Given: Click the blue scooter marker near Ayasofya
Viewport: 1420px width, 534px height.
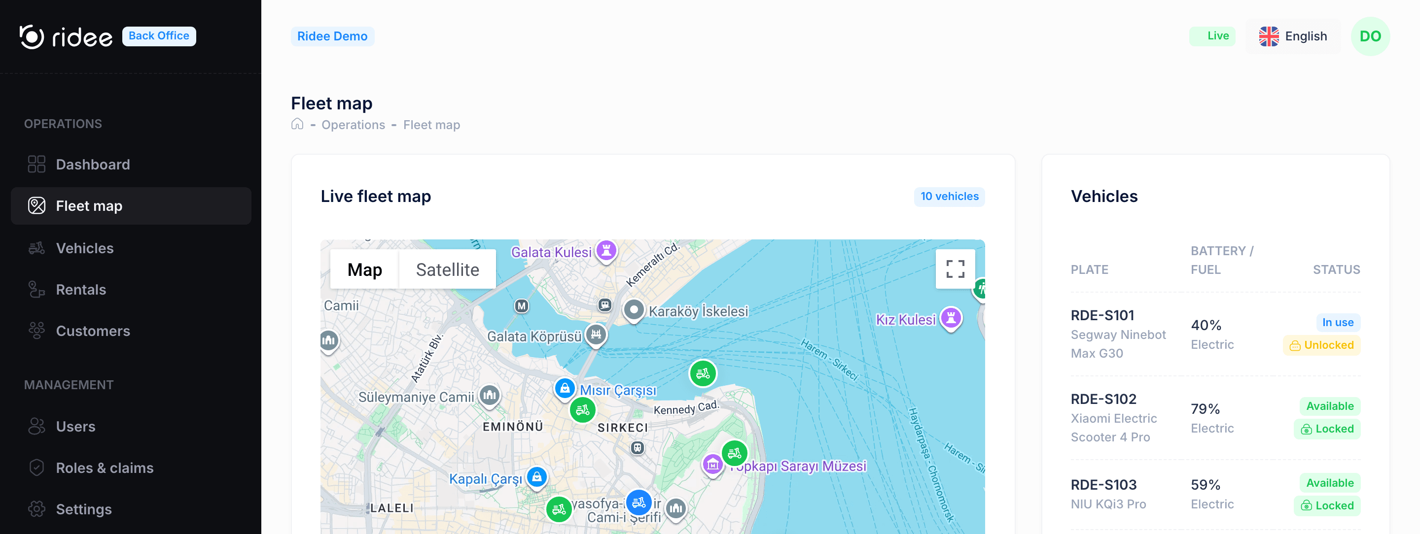Looking at the screenshot, I should (x=639, y=502).
